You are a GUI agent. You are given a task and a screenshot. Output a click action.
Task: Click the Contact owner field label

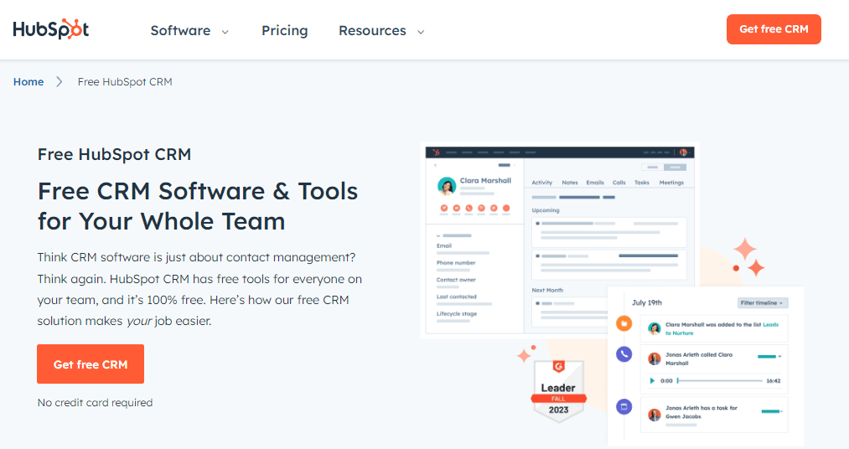[x=456, y=280]
